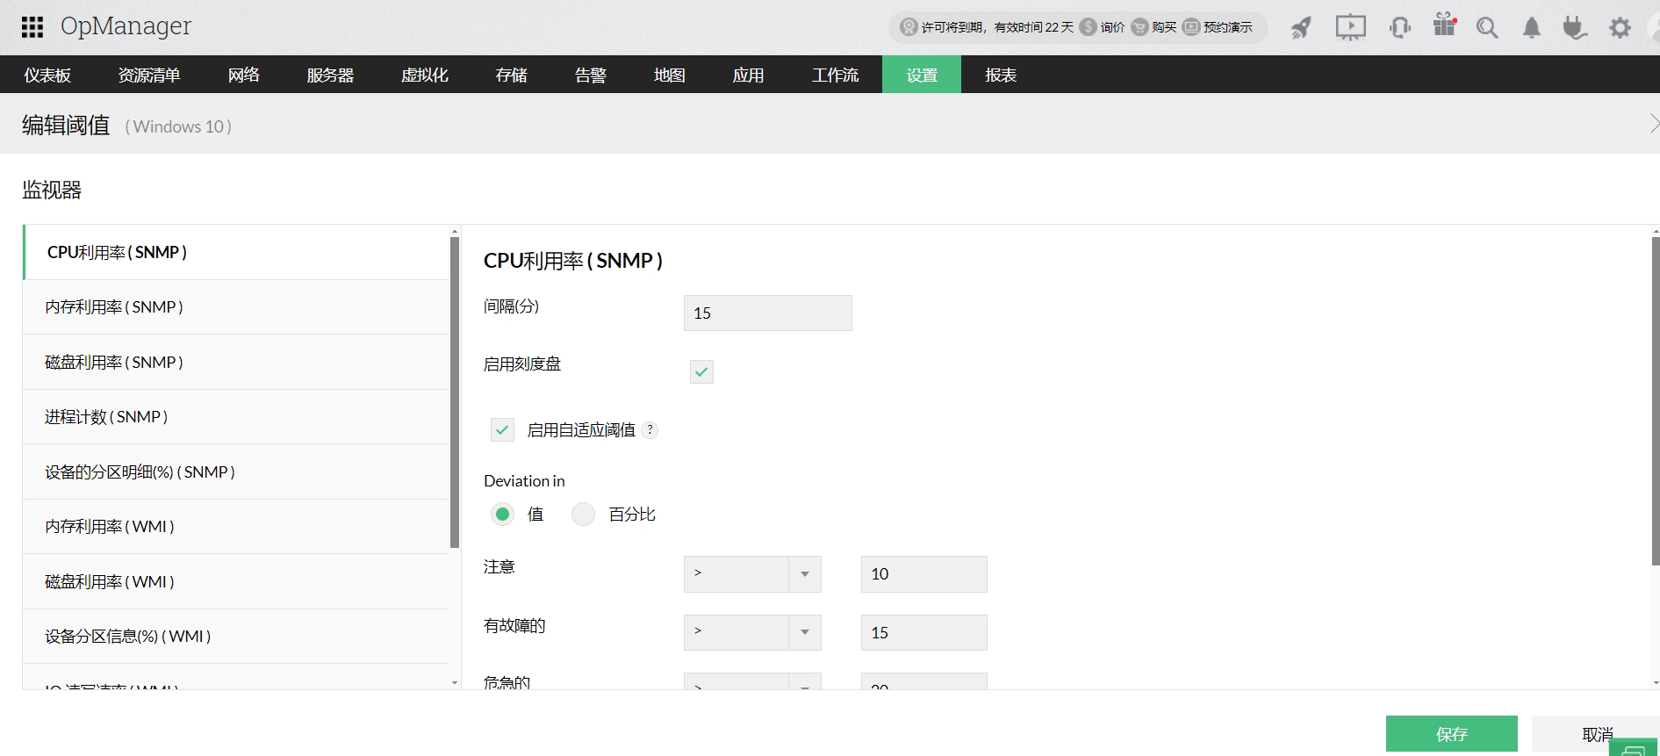Open the 告警 menu

590,75
